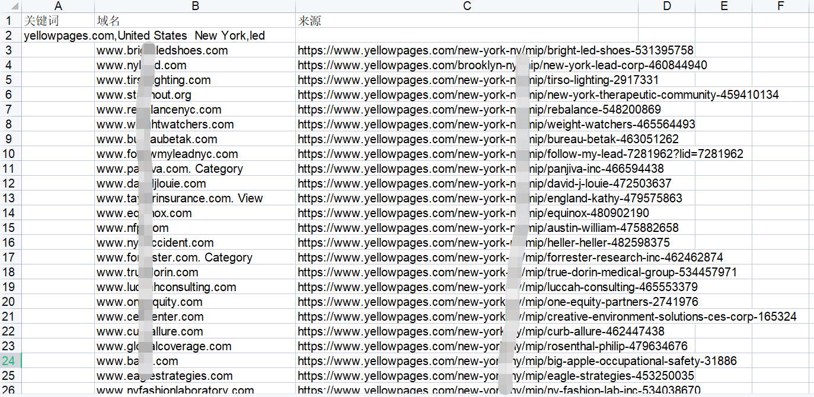Select domain cell ending in ster.com. Category
The height and width of the screenshot is (397, 814).
195,257
